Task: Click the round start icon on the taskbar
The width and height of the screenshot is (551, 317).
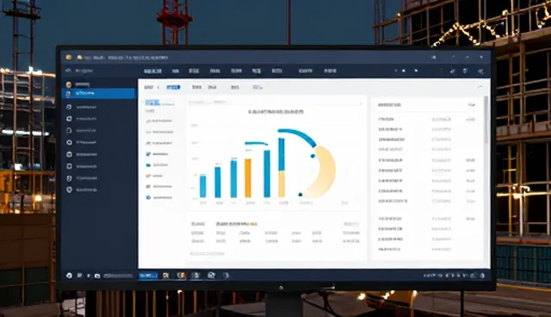Action: pos(69,276)
